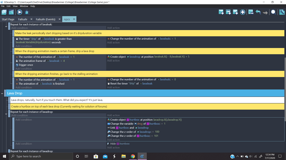Collapse the Lava Drop group

2,94
